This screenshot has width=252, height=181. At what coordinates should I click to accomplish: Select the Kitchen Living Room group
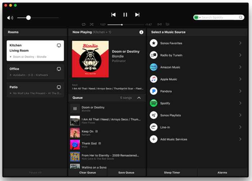pyautogui.click(x=35, y=51)
